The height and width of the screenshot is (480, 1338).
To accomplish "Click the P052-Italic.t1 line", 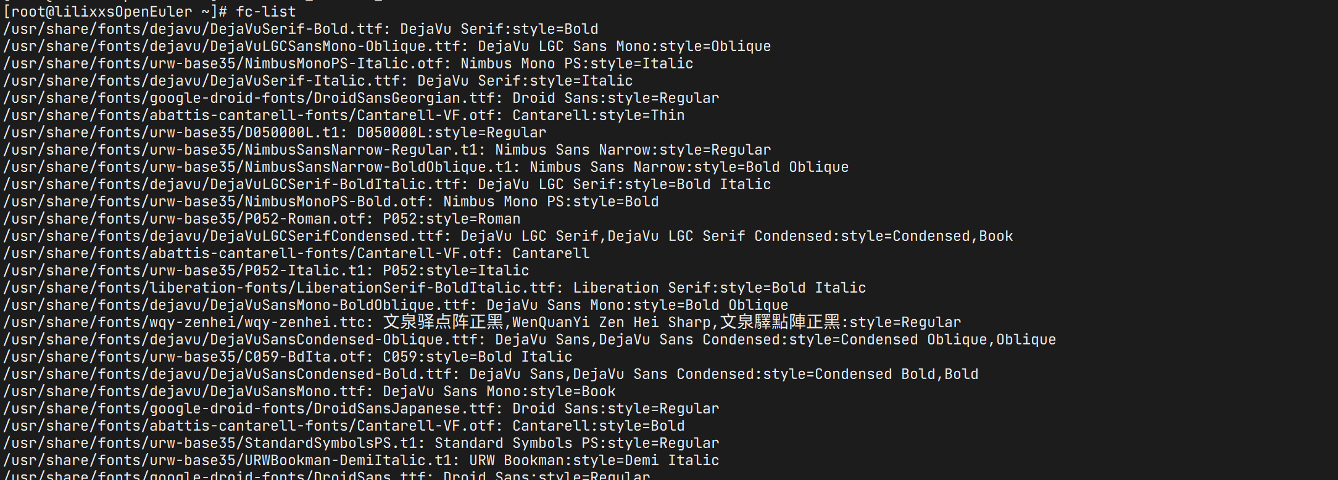I will (266, 271).
